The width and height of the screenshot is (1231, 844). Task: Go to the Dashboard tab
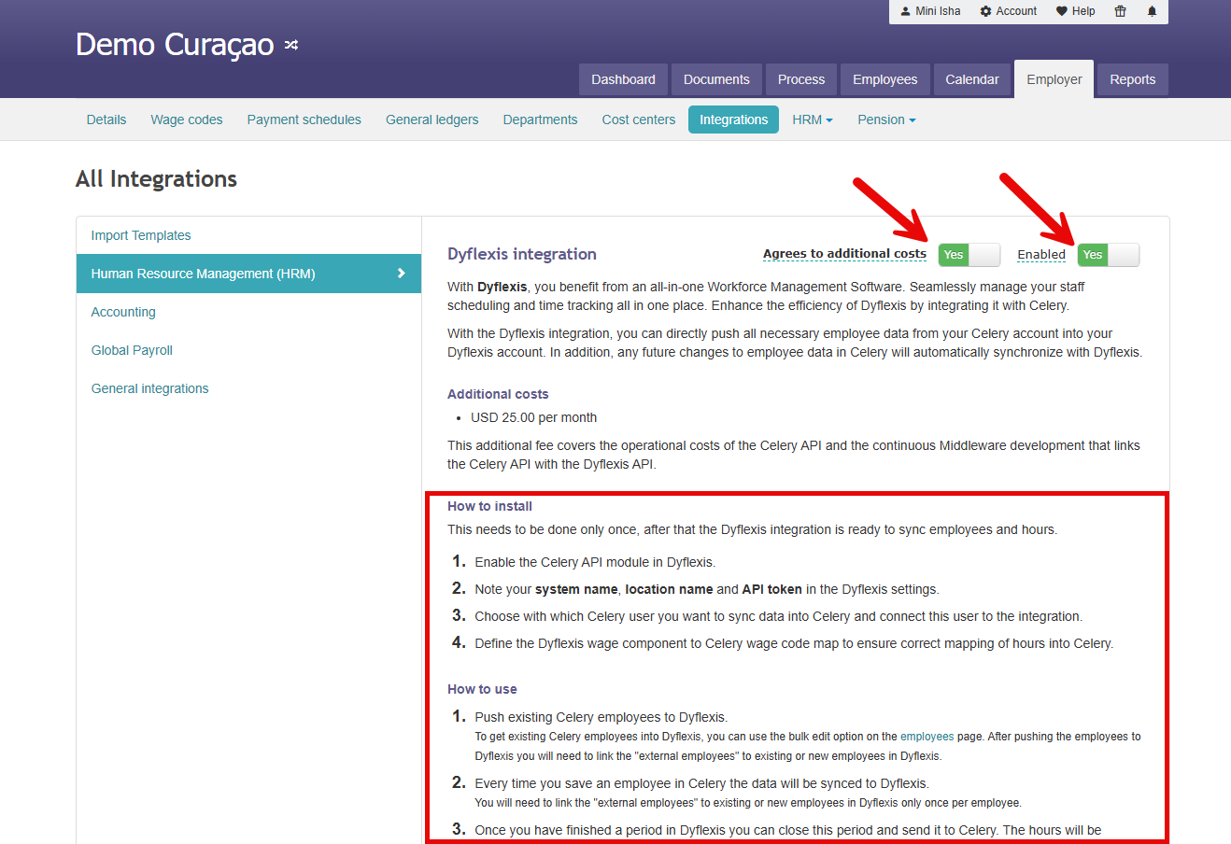pyautogui.click(x=623, y=79)
